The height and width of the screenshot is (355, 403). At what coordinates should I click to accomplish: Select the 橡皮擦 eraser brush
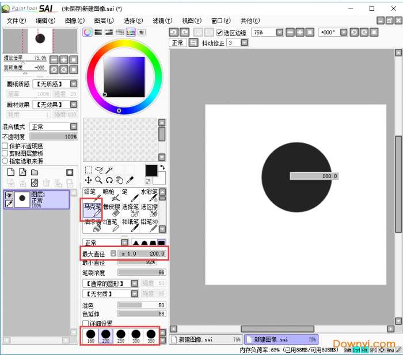(x=111, y=211)
